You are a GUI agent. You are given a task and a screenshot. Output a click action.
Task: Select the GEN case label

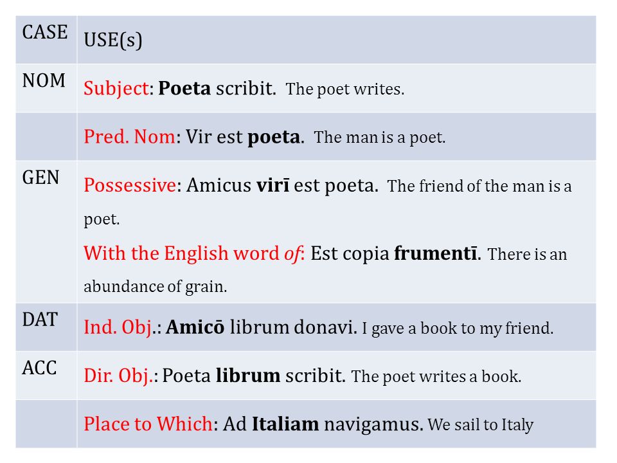click(40, 177)
